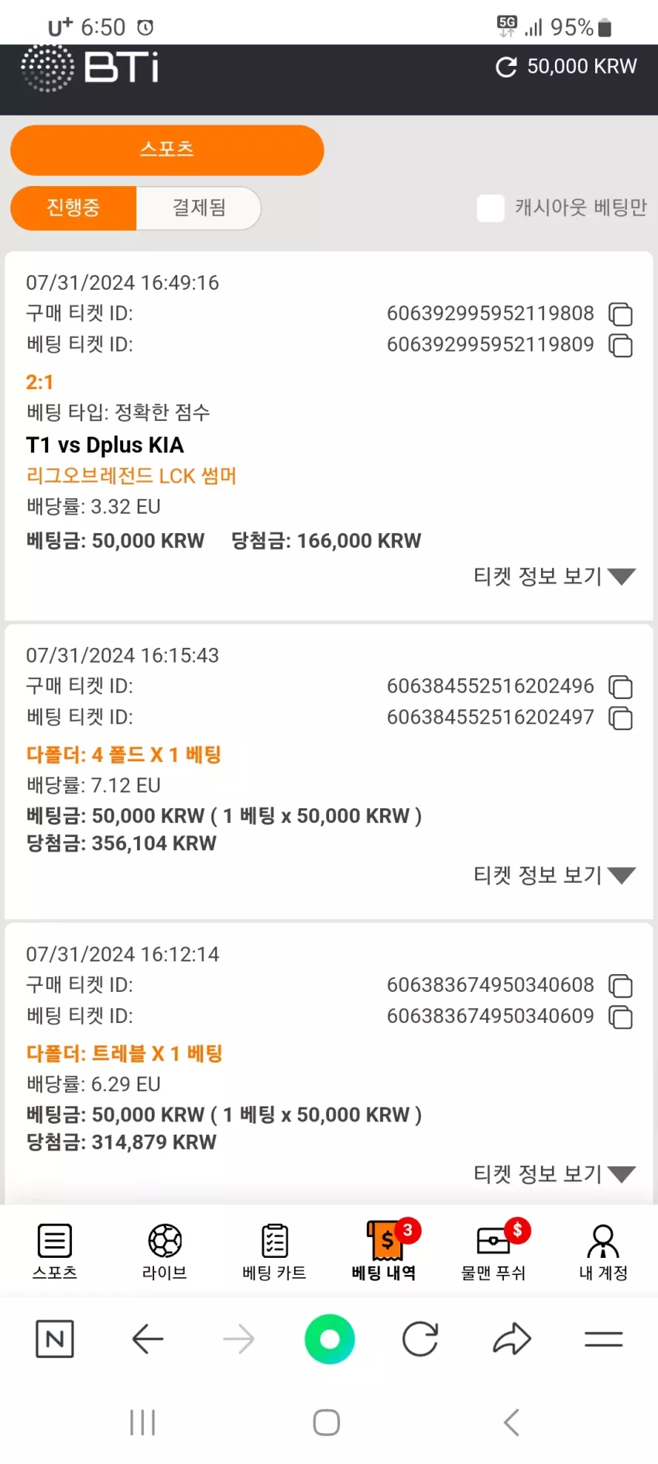
Task: Copy betting ticket ID ending in 340609
Action: click(x=621, y=1017)
